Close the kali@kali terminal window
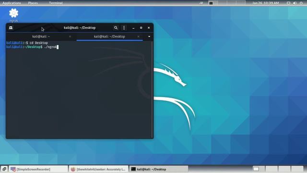This screenshot has width=307, height=173. tap(149, 28)
